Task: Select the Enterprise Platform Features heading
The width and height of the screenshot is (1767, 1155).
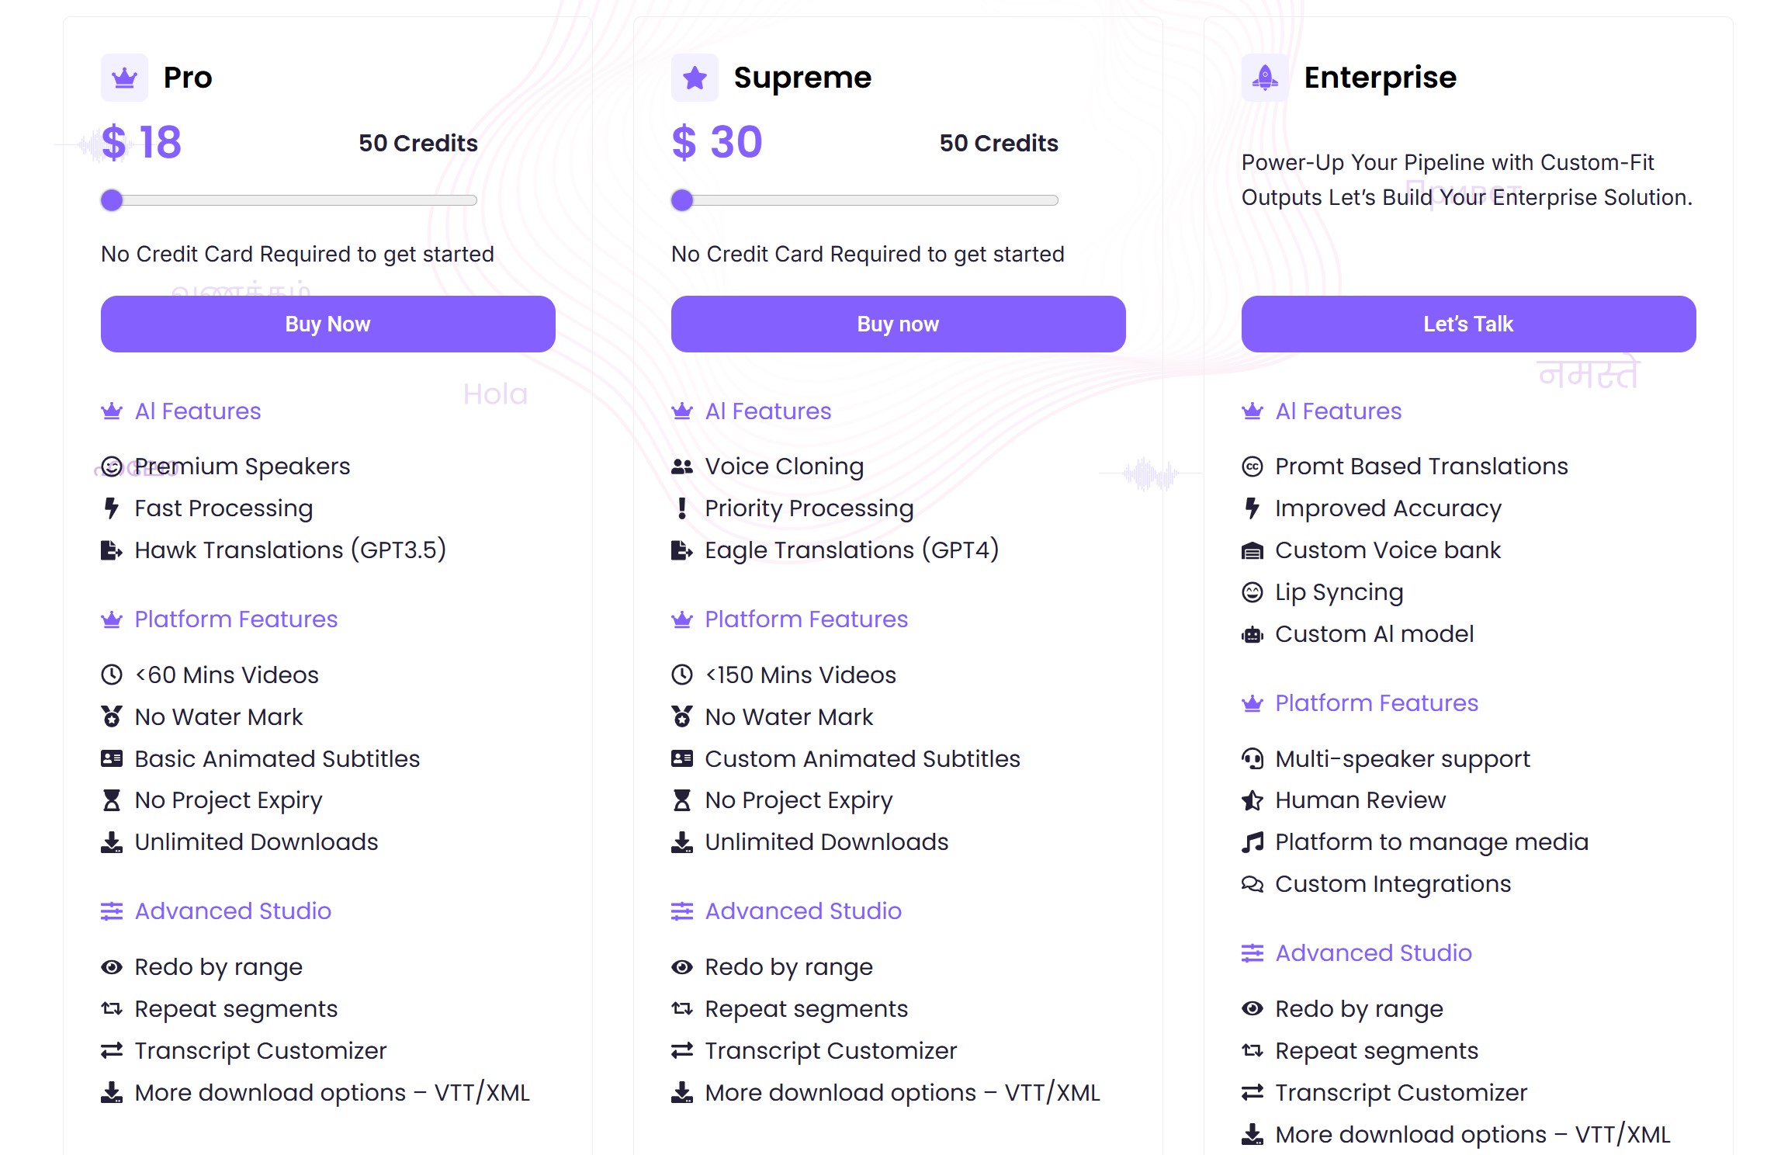Action: tap(1377, 703)
